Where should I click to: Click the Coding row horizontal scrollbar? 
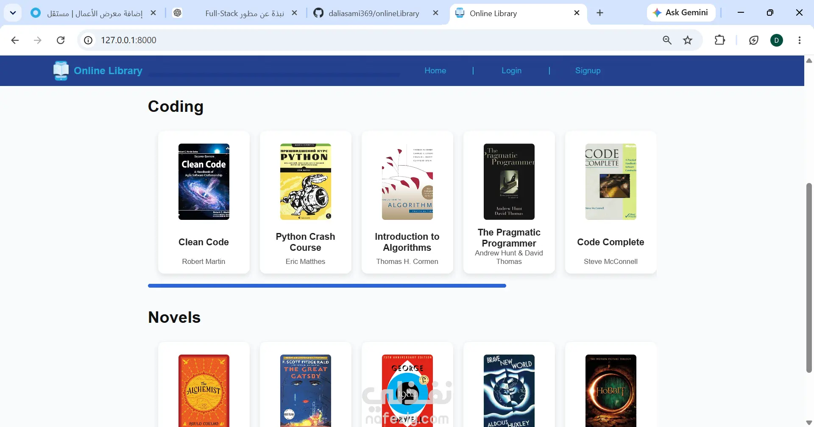pos(327,286)
